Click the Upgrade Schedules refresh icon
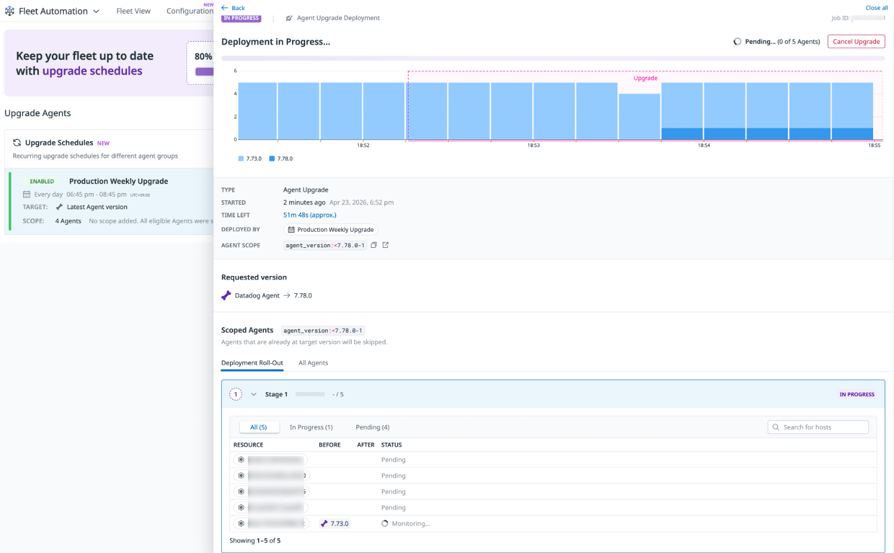Screen dimensions: 894x553 point(17,143)
